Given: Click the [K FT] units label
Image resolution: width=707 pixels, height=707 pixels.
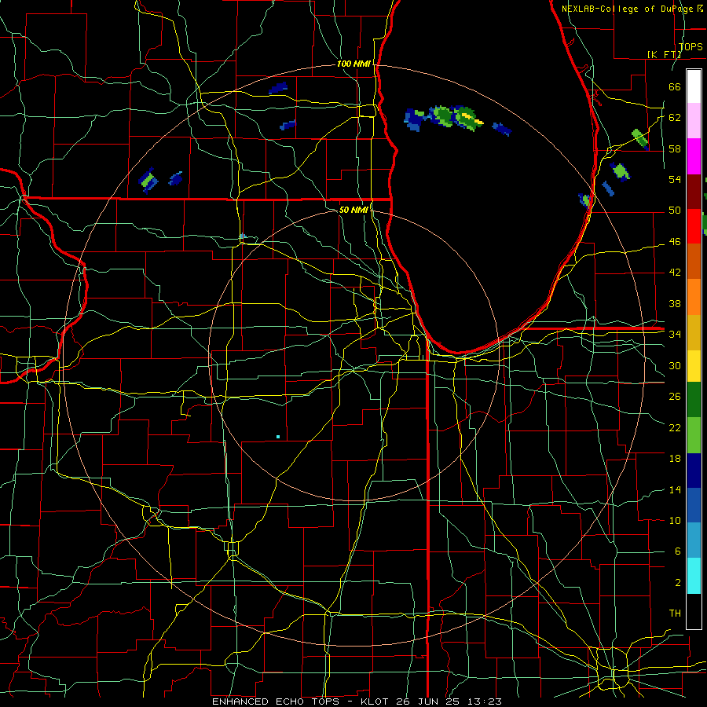Looking at the screenshot, I should click(664, 54).
